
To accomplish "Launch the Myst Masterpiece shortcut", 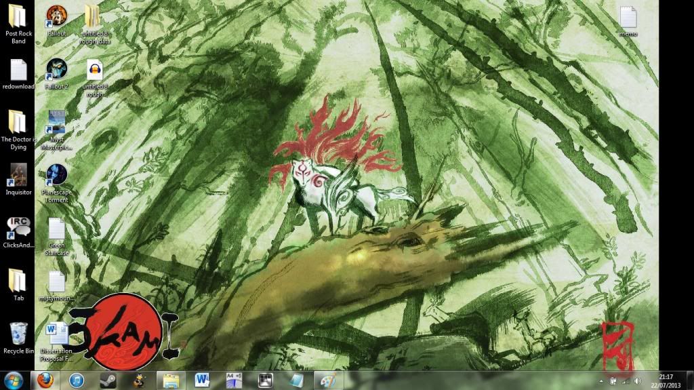I will point(57,130).
